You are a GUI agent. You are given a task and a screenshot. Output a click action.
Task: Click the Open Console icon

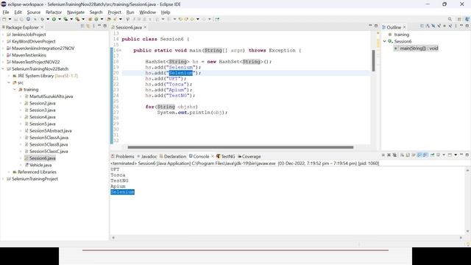click(x=450, y=155)
